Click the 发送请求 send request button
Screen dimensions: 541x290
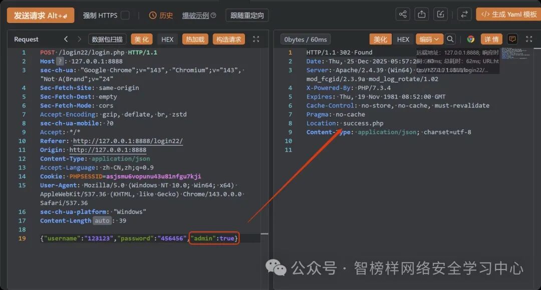(41, 15)
